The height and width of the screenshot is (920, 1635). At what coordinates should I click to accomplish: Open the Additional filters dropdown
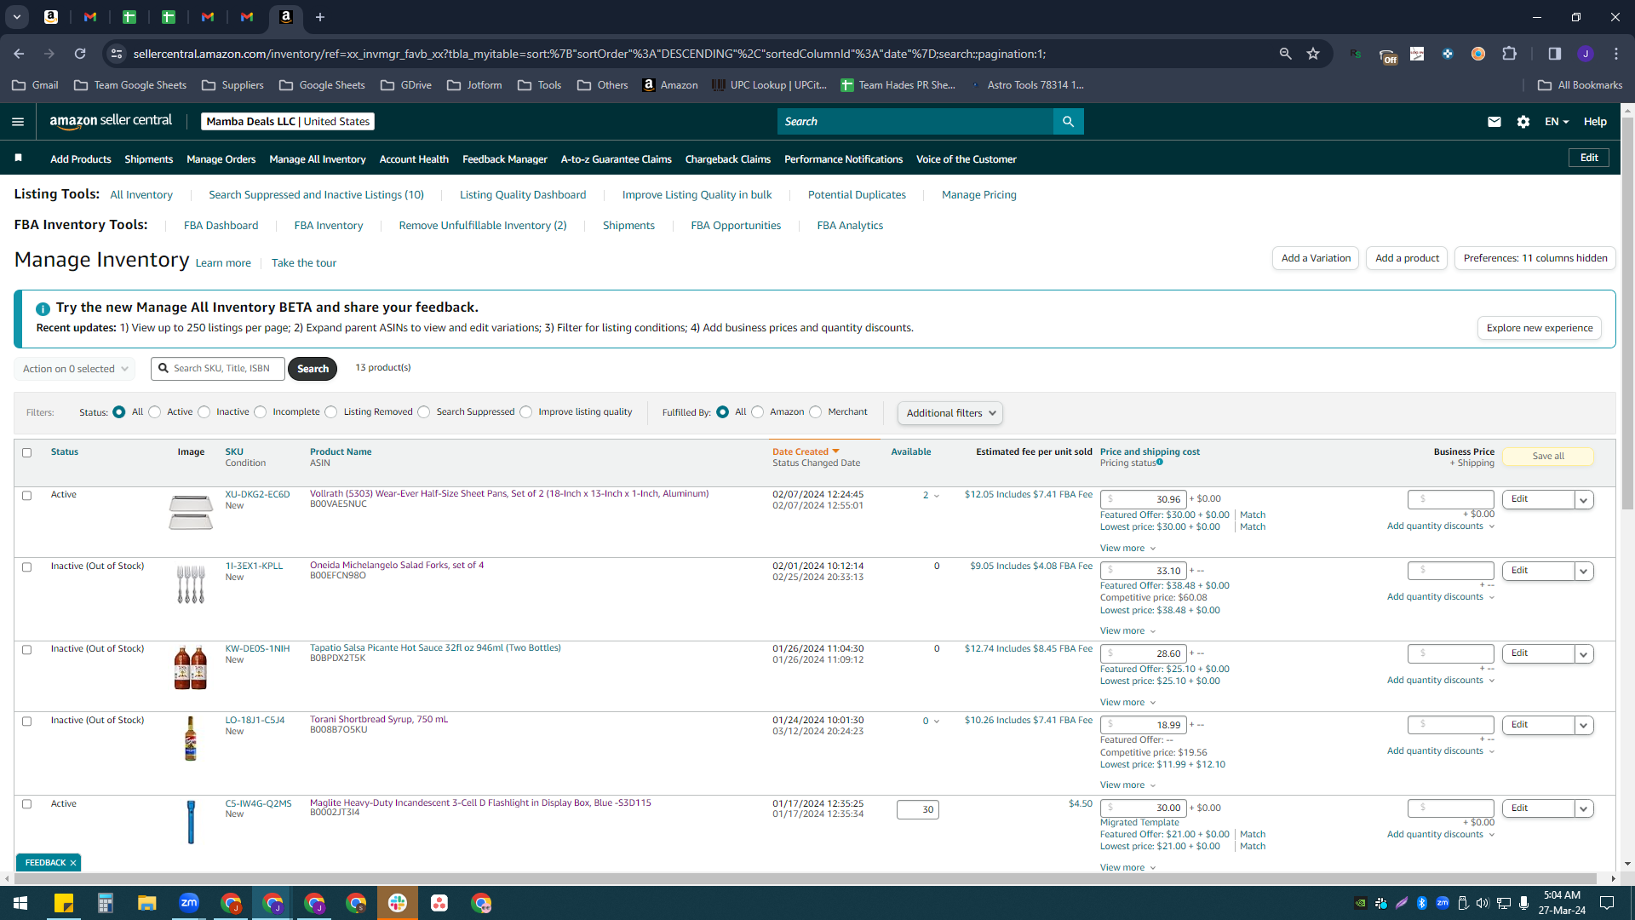950,413
